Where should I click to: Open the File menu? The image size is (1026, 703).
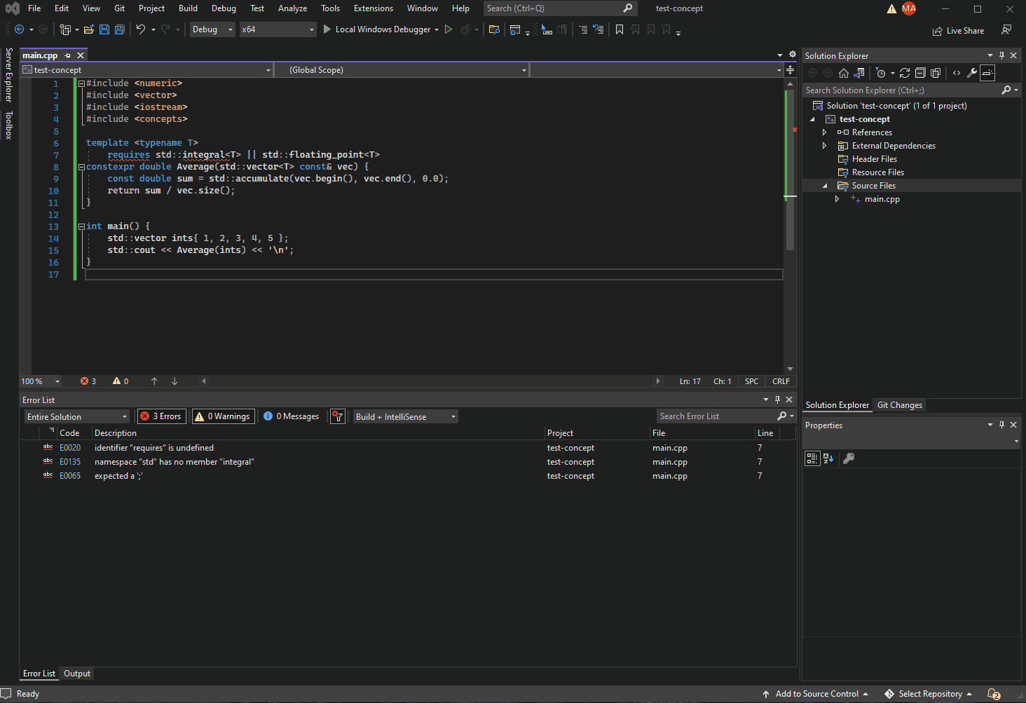pyautogui.click(x=34, y=8)
